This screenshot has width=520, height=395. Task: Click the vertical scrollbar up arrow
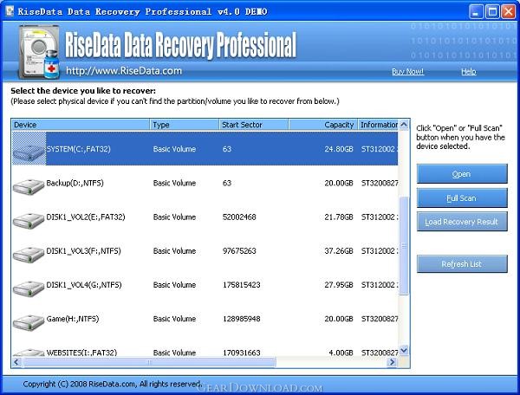pos(404,125)
